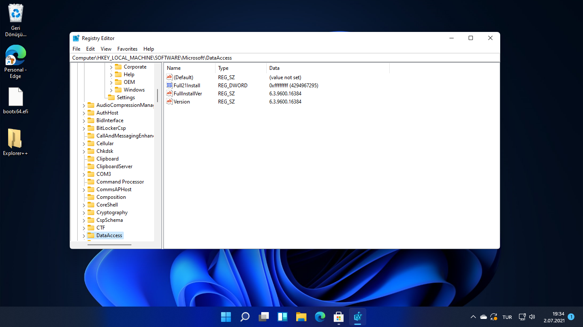Click the tree pane horizontal scrollbar
Screen dimensions: 583x327
pyautogui.click(x=110, y=244)
